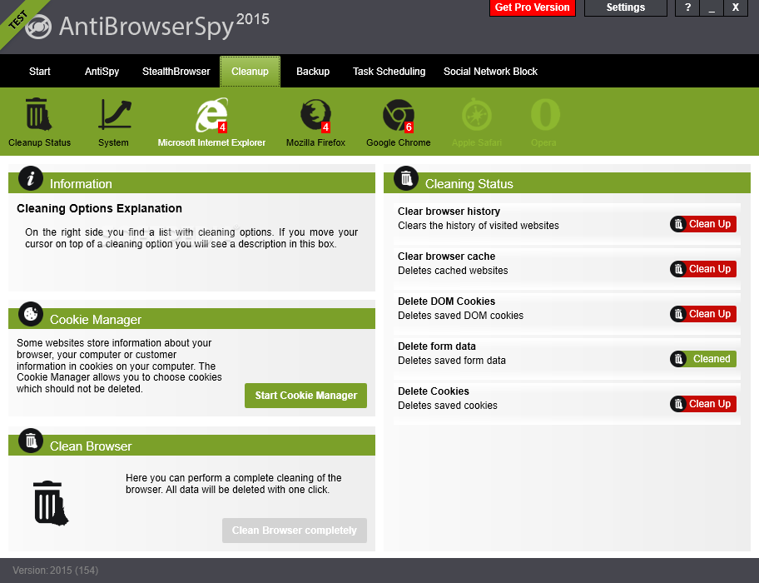Click the Information panel 'i' icon
759x583 pixels.
click(31, 178)
